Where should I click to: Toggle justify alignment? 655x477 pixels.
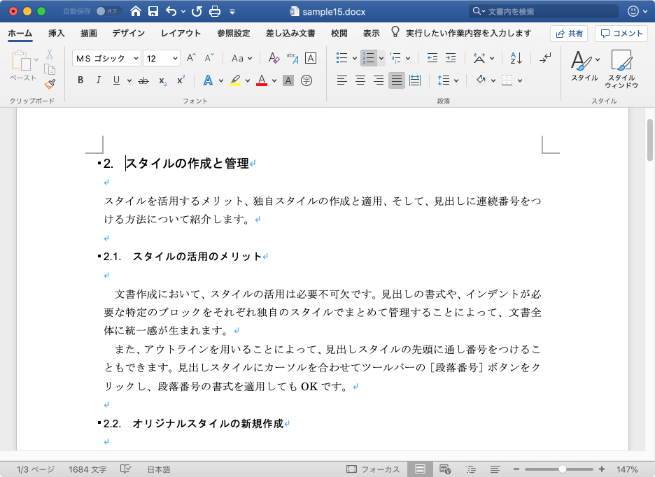tap(397, 80)
